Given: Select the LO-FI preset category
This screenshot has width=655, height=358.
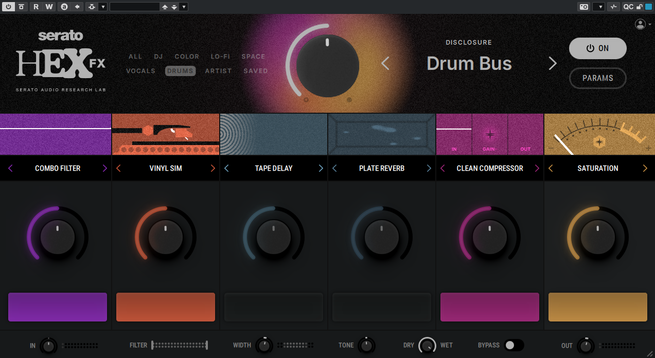Looking at the screenshot, I should (x=220, y=57).
